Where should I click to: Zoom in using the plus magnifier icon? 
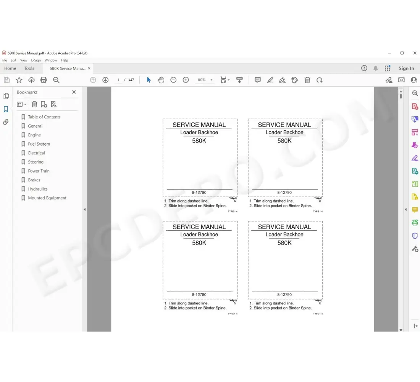point(186,80)
